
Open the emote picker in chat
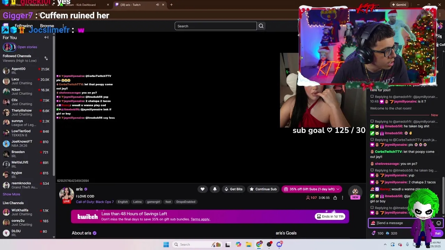[439, 223]
